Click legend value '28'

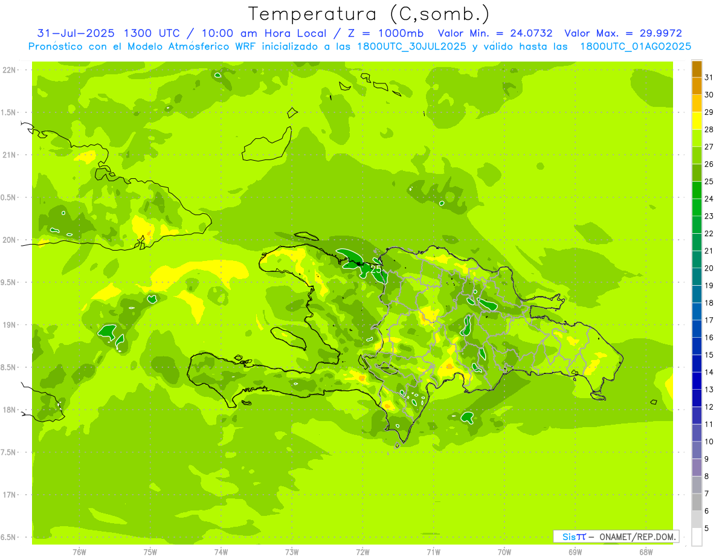pyautogui.click(x=709, y=129)
